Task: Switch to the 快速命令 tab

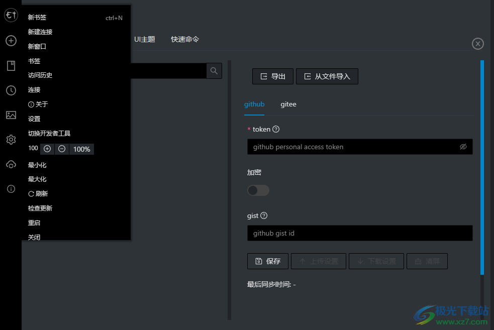Action: click(x=185, y=39)
